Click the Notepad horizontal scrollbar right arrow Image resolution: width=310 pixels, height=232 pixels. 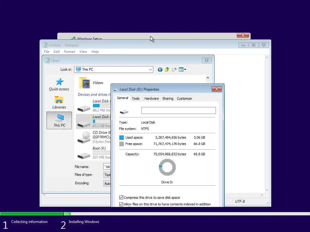(262, 195)
